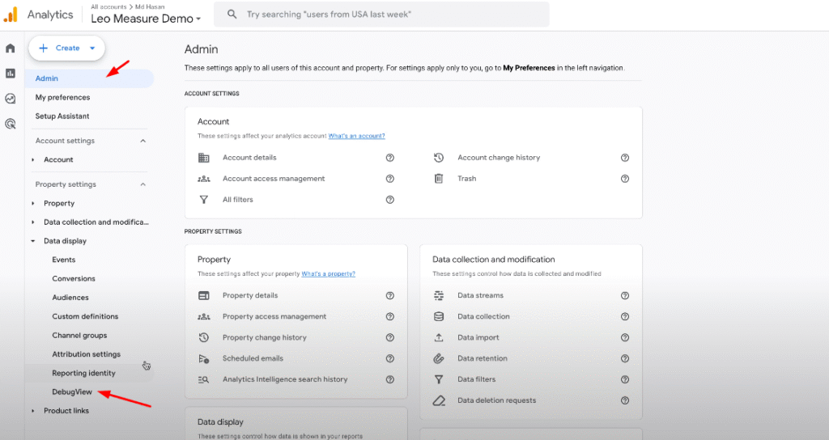Open help for Scheduled emails
Viewport: 829px width, 440px height.
(x=389, y=358)
